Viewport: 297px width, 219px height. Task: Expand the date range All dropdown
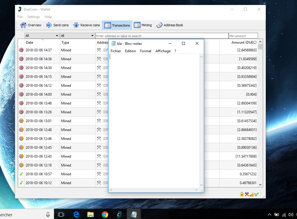point(42,36)
